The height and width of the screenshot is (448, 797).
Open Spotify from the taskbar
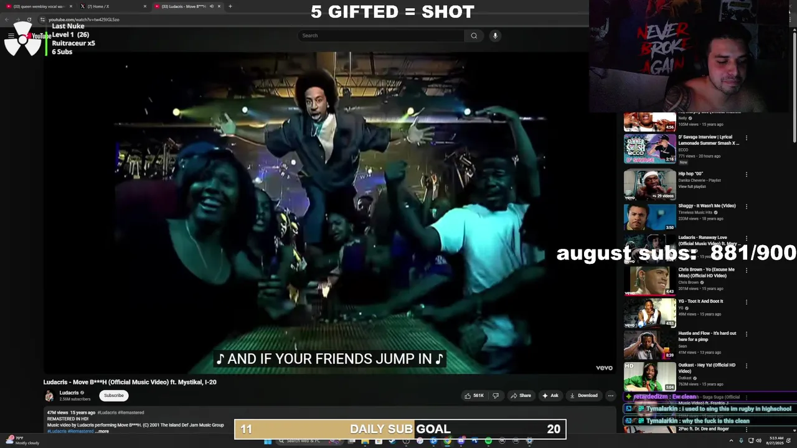pos(488,441)
